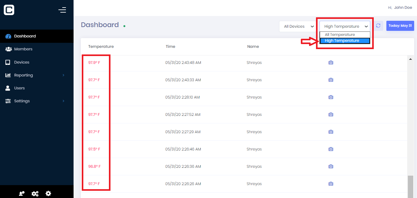Click John Doe user name
The height and width of the screenshot is (198, 417).
[403, 8]
